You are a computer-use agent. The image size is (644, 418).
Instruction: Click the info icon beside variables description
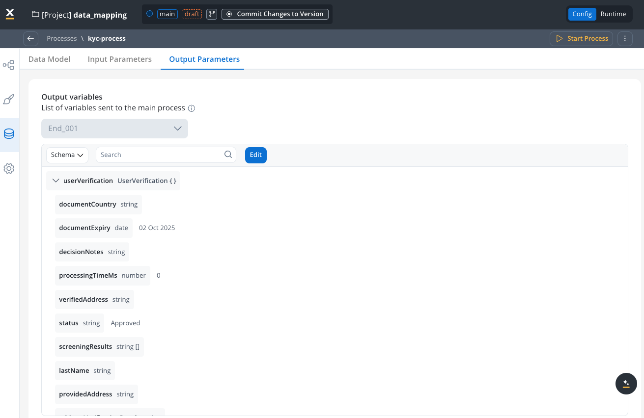pyautogui.click(x=192, y=108)
